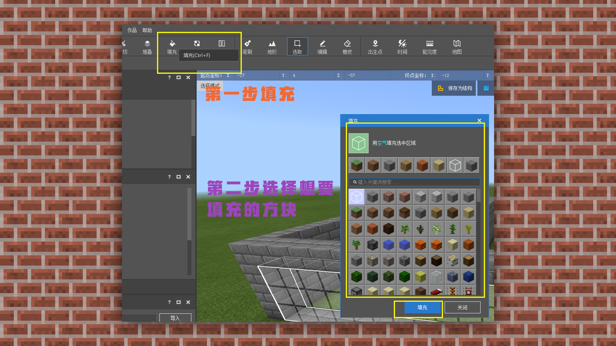Close the 填充 dialog with X
This screenshot has width=616, height=346.
pyautogui.click(x=479, y=120)
